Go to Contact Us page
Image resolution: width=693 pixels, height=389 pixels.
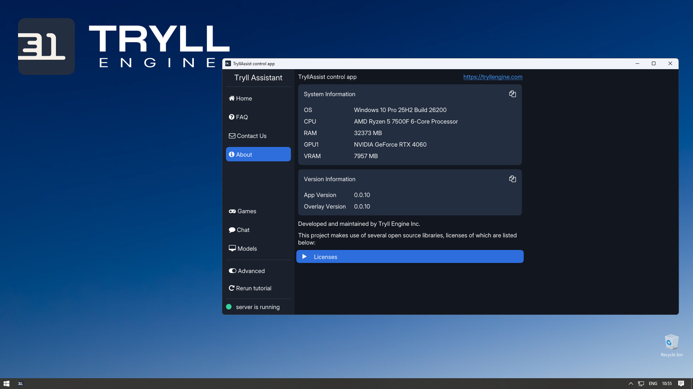tap(258, 136)
